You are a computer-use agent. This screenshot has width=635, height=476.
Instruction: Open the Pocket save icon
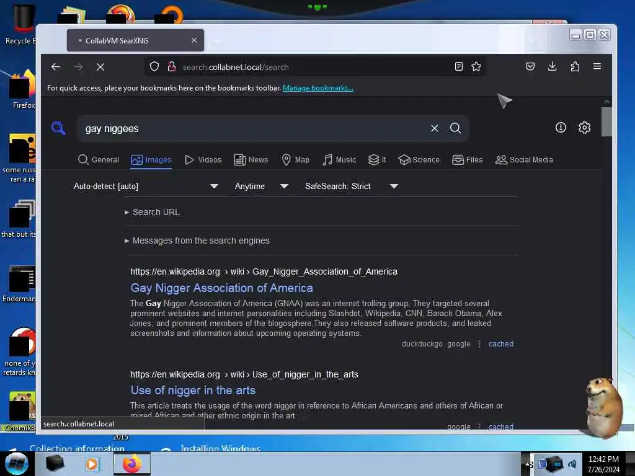(x=530, y=66)
